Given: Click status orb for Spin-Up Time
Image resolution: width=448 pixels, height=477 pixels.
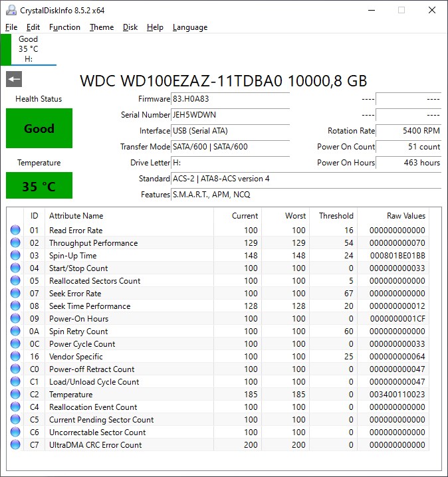Looking at the screenshot, I should 15,255.
